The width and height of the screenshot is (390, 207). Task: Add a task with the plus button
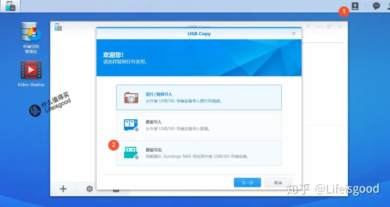[x=63, y=189]
